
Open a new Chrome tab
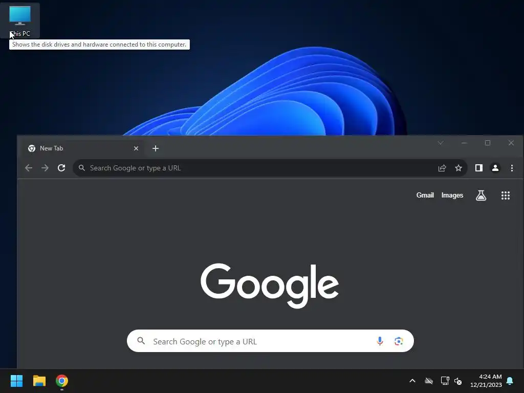point(156,148)
